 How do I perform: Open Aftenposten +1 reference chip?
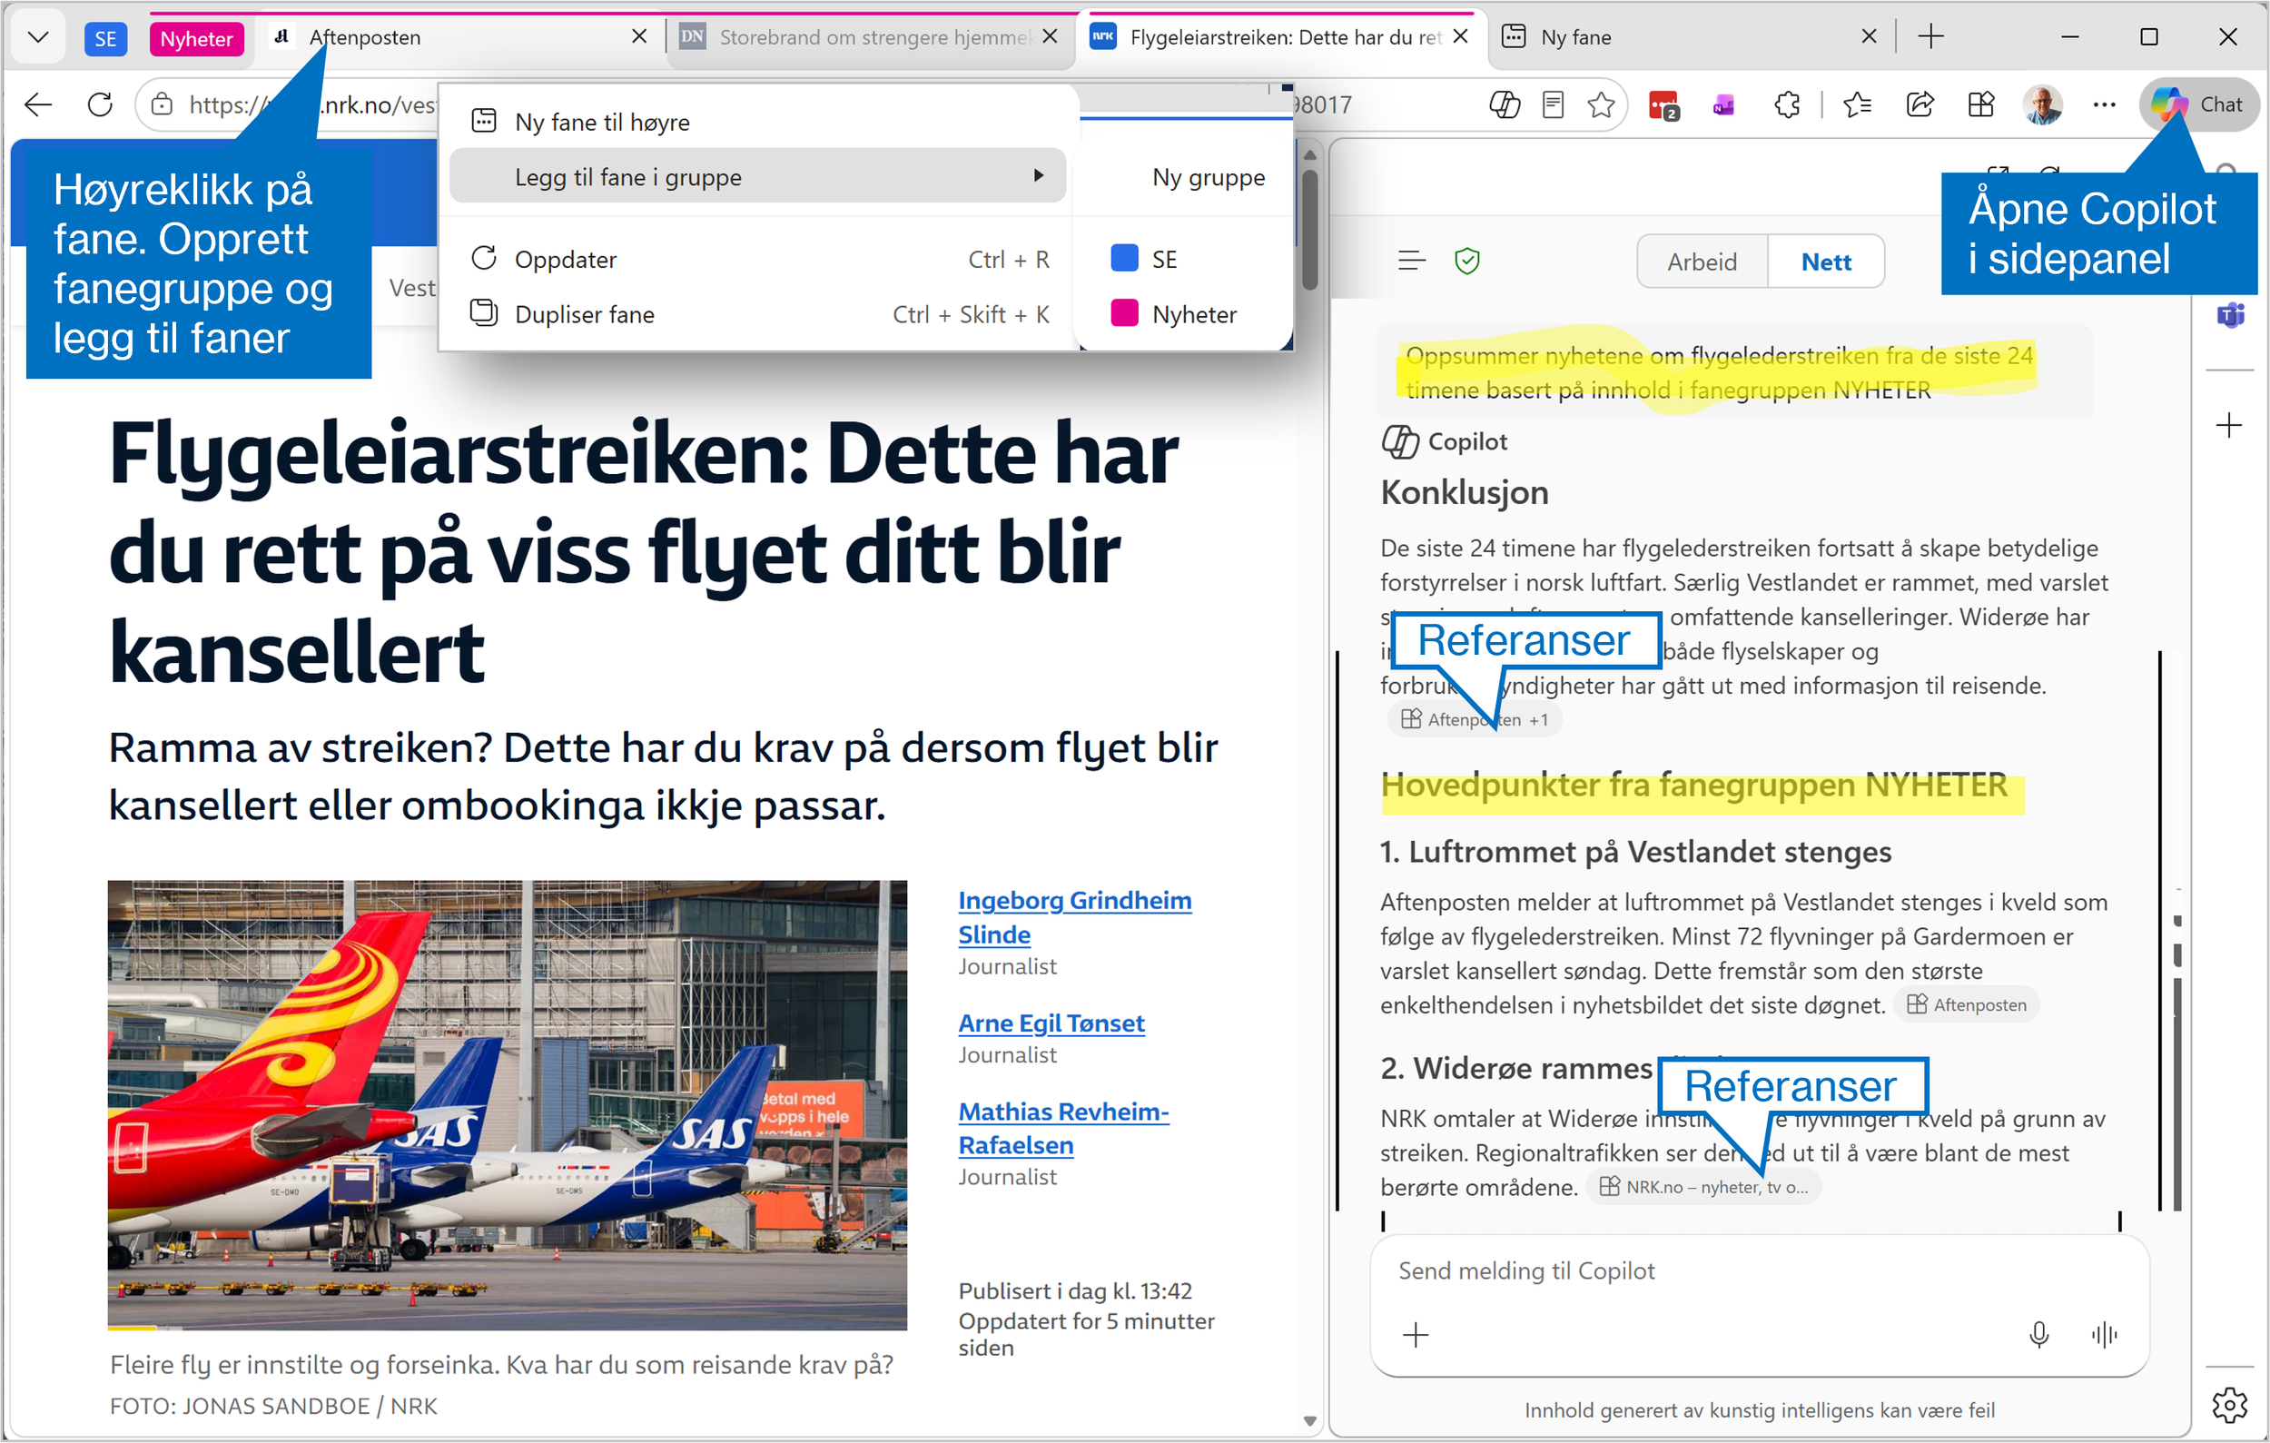coord(1474,720)
